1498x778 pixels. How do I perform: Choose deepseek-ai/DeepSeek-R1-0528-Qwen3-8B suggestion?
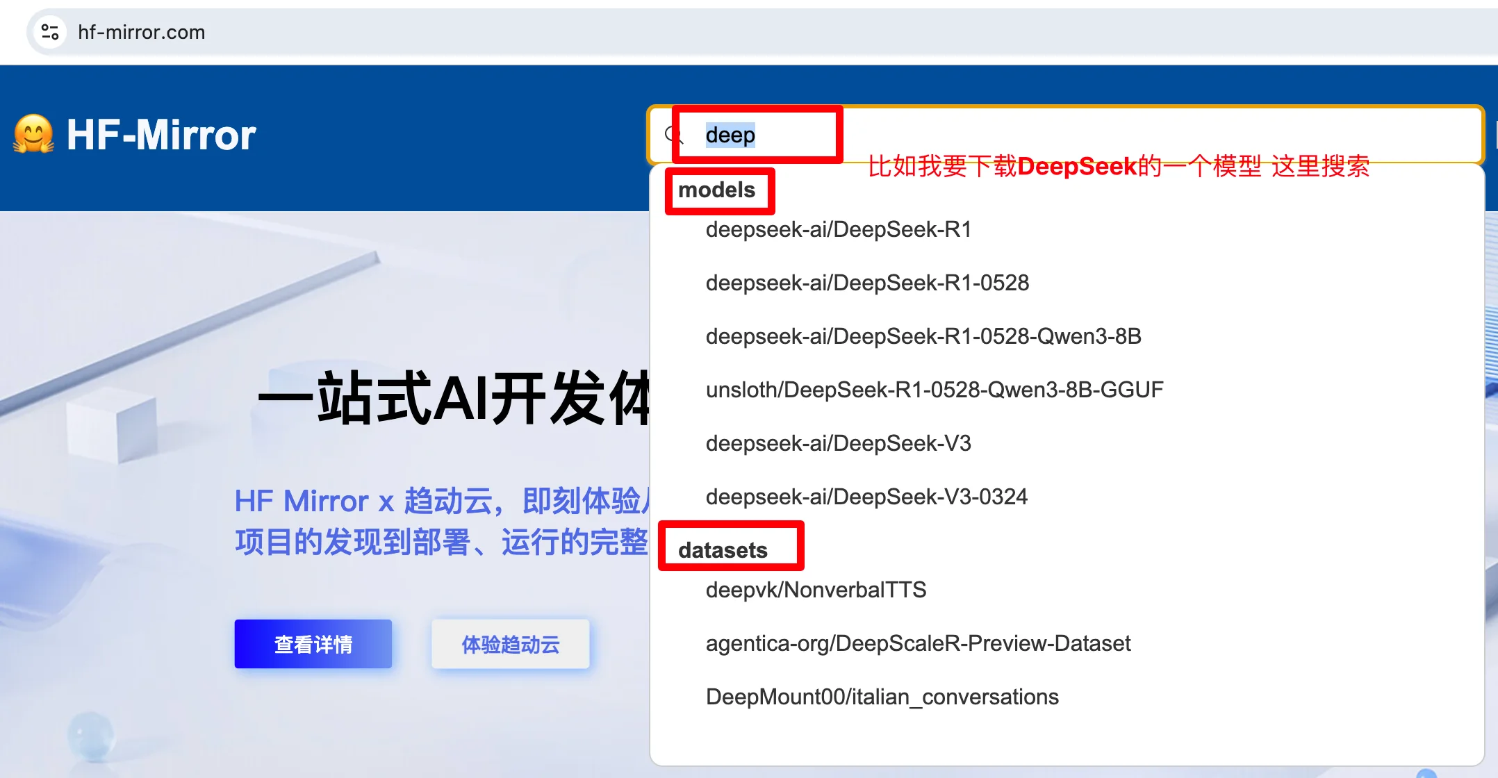point(923,336)
